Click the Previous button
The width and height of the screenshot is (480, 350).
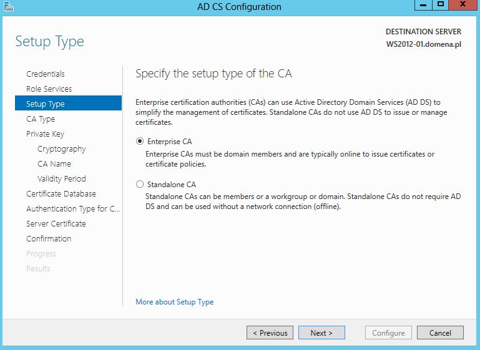pyautogui.click(x=270, y=333)
